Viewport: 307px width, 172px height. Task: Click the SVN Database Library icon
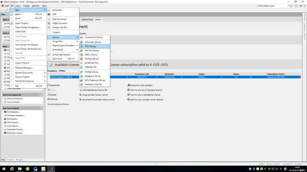(81, 80)
